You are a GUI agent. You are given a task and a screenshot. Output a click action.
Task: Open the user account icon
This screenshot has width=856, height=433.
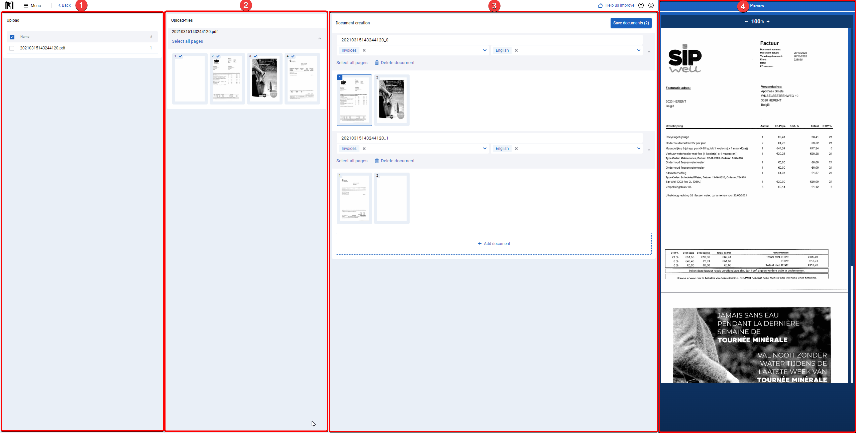click(x=651, y=5)
